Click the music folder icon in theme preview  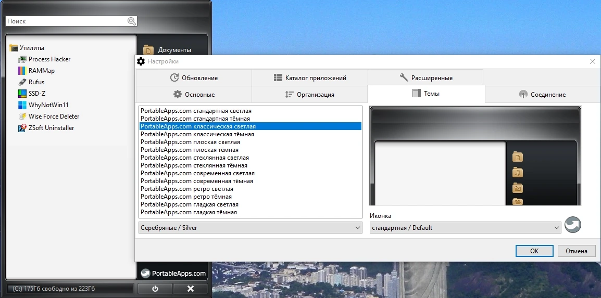tap(518, 173)
